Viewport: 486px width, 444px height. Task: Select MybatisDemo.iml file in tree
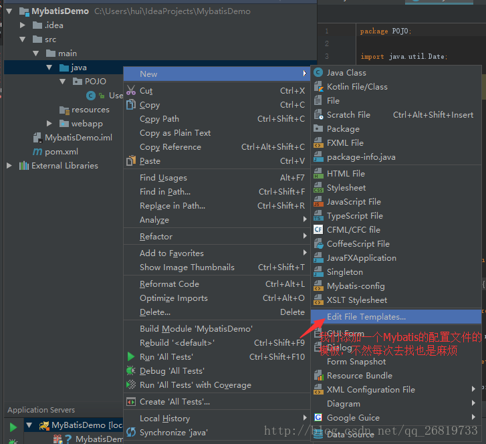78,137
